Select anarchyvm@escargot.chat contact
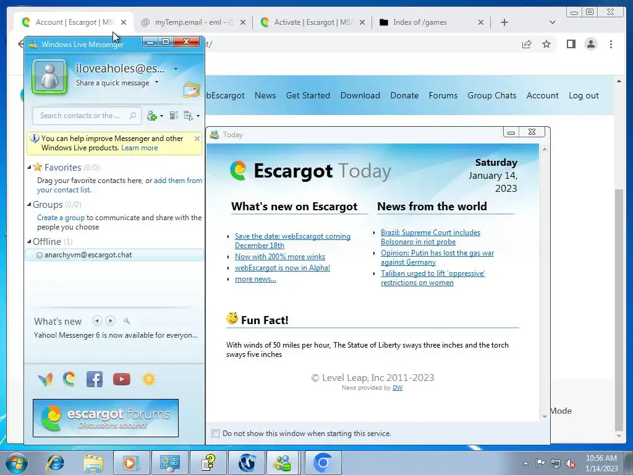 114,255
